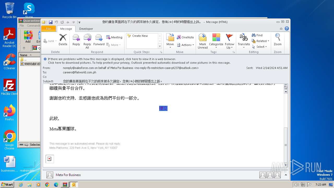Open Outlook Help question-mark icon
The width and height of the screenshot is (334, 188).
click(287, 29)
